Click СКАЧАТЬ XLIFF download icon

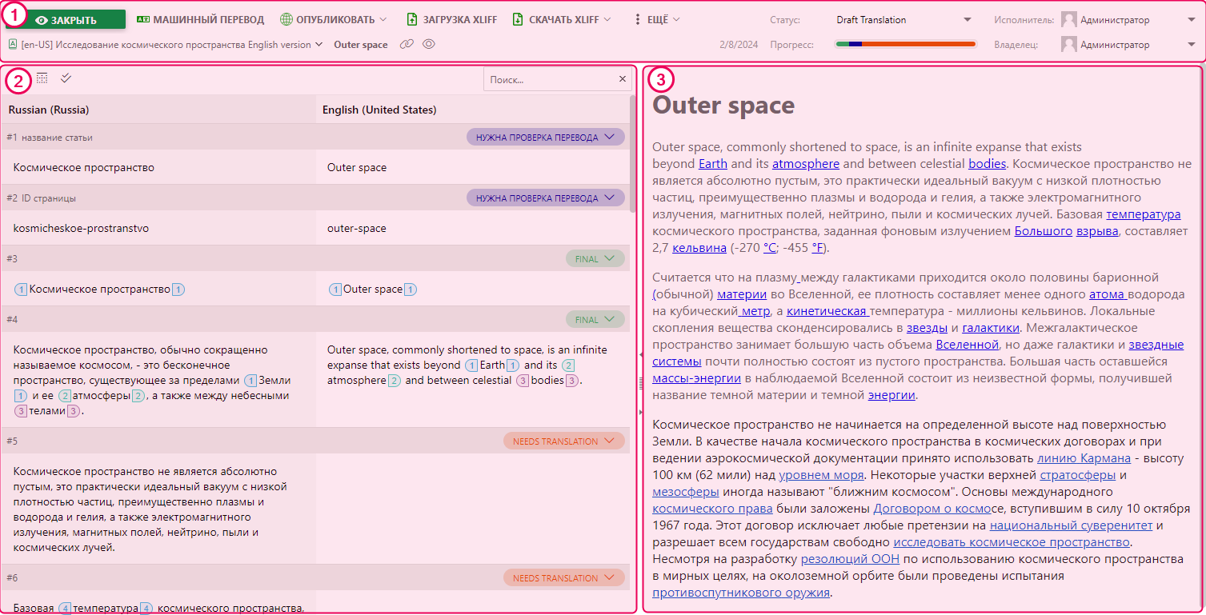(518, 19)
